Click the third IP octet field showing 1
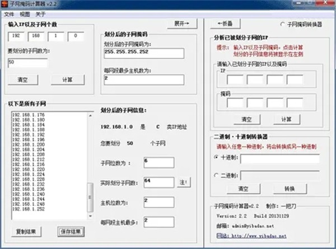 point(55,36)
